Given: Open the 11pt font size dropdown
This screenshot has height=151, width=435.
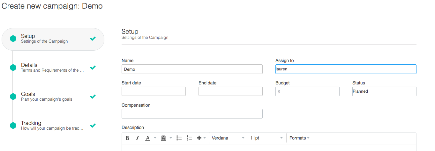Looking at the screenshot, I should (266, 138).
